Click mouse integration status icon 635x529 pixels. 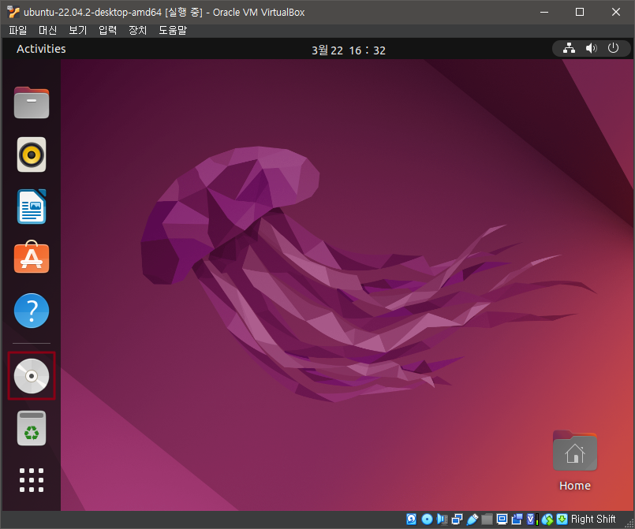pos(547,519)
